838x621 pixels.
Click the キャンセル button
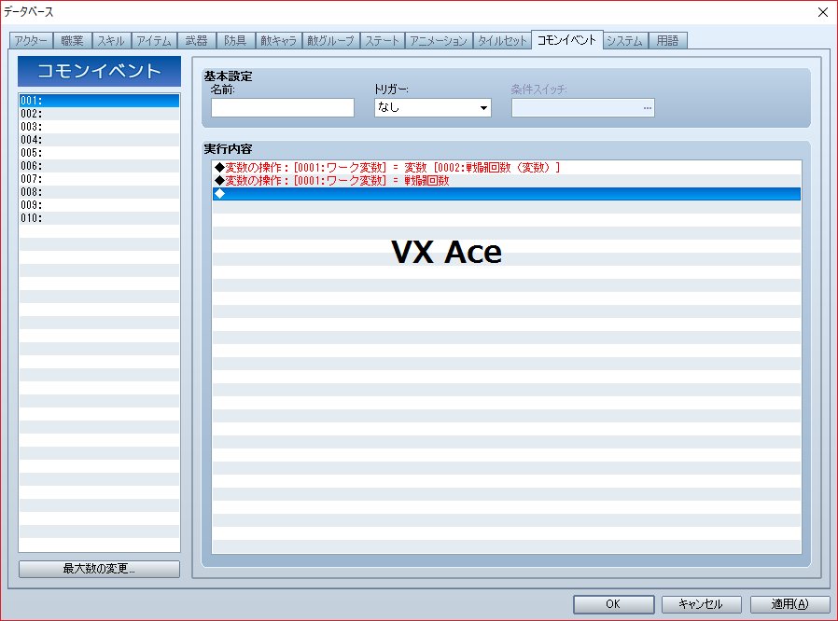point(702,604)
